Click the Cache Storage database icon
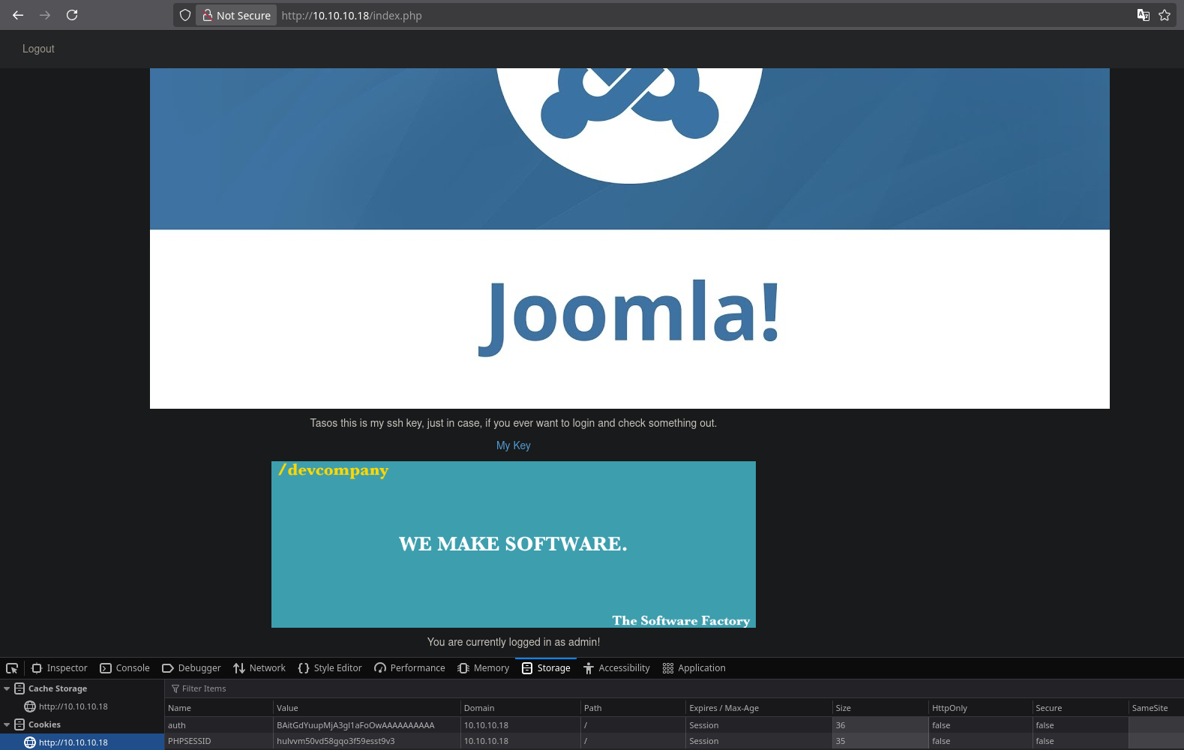The image size is (1184, 750). 19,688
